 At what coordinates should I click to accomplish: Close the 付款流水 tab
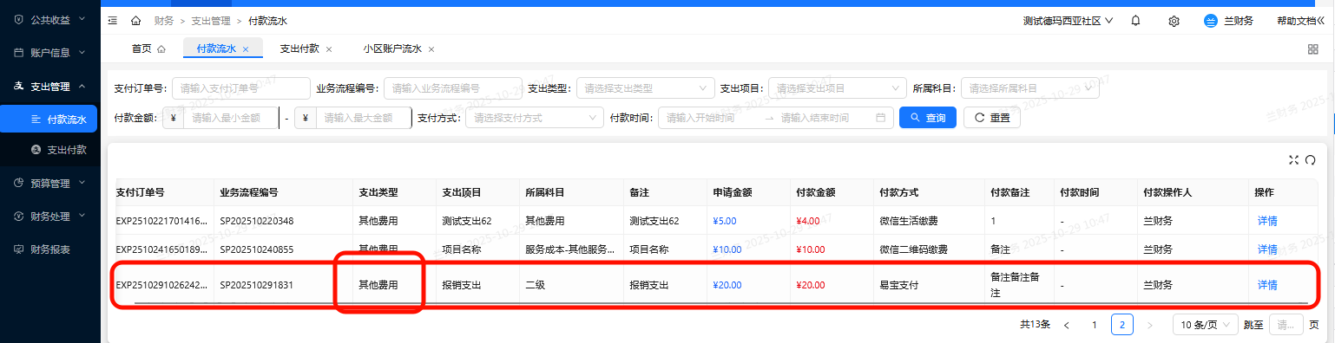246,49
